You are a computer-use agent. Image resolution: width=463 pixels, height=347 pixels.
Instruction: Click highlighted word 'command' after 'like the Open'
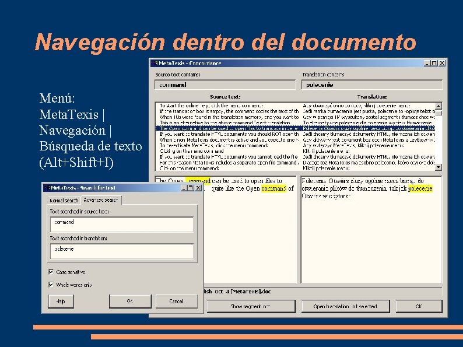coord(273,188)
